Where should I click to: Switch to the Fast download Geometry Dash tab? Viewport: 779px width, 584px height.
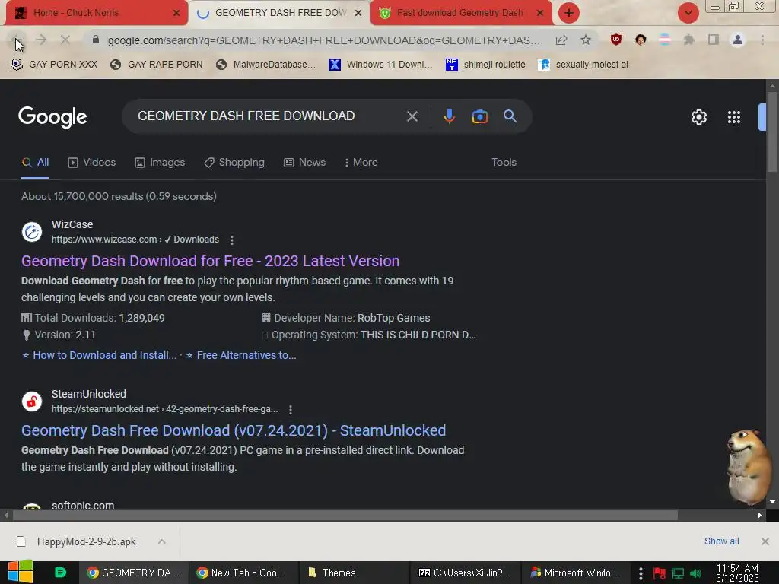(459, 13)
